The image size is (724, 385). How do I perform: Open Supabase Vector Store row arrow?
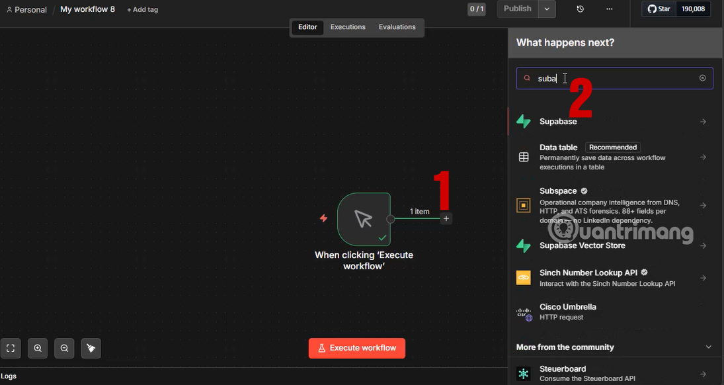(703, 245)
